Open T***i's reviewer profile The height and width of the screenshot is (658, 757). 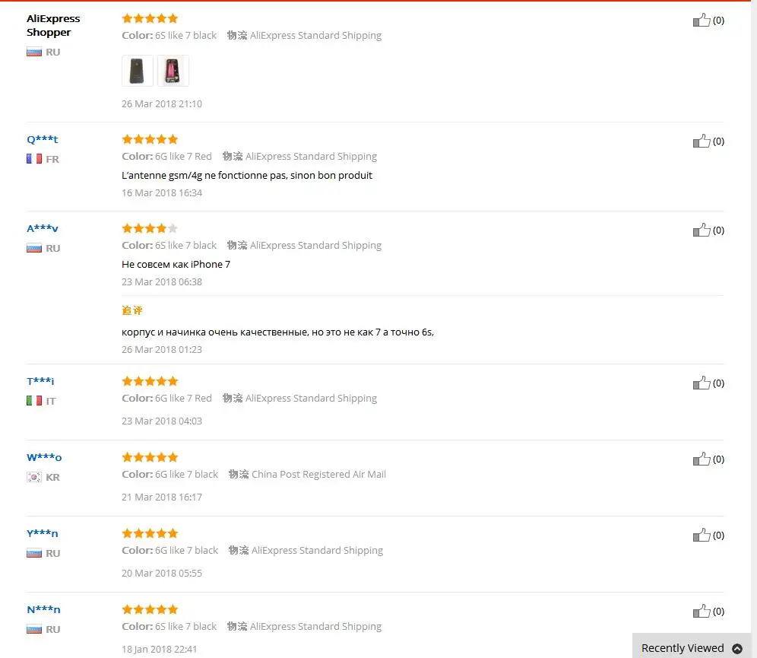pos(40,381)
